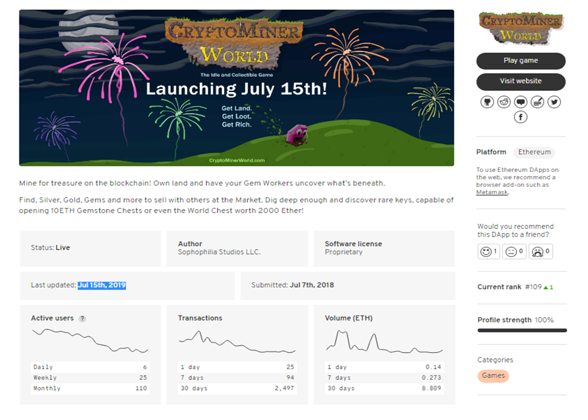Open the GitHub icon link
The width and height of the screenshot is (588, 420).
coord(487,102)
